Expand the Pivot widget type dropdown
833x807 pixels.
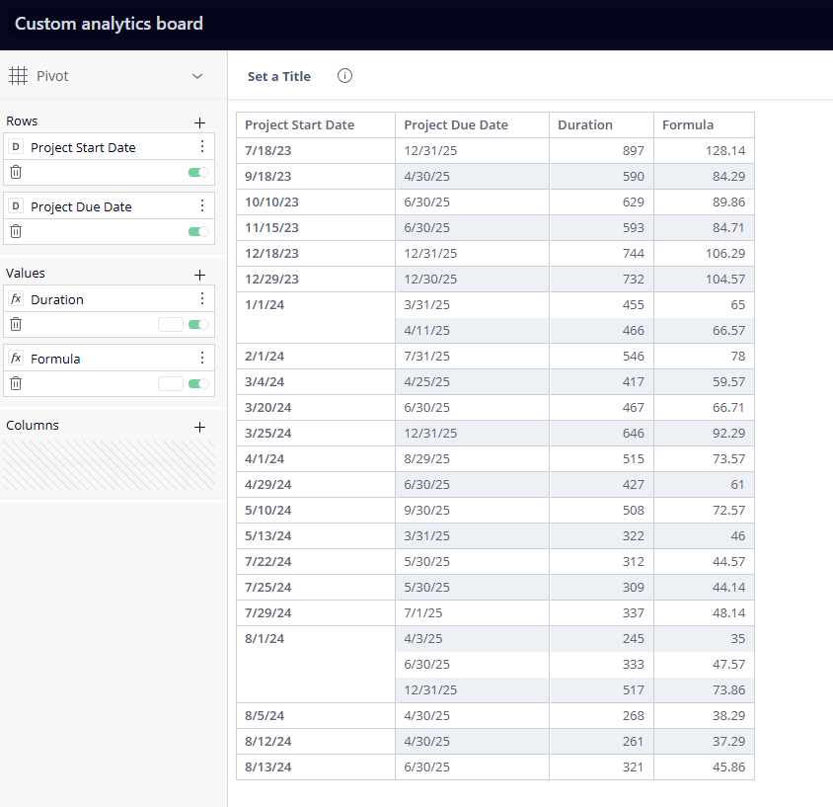tap(197, 76)
